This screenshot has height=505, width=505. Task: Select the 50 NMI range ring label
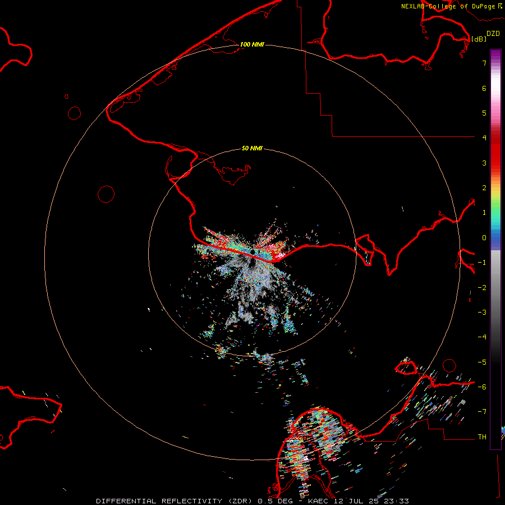pyautogui.click(x=252, y=148)
